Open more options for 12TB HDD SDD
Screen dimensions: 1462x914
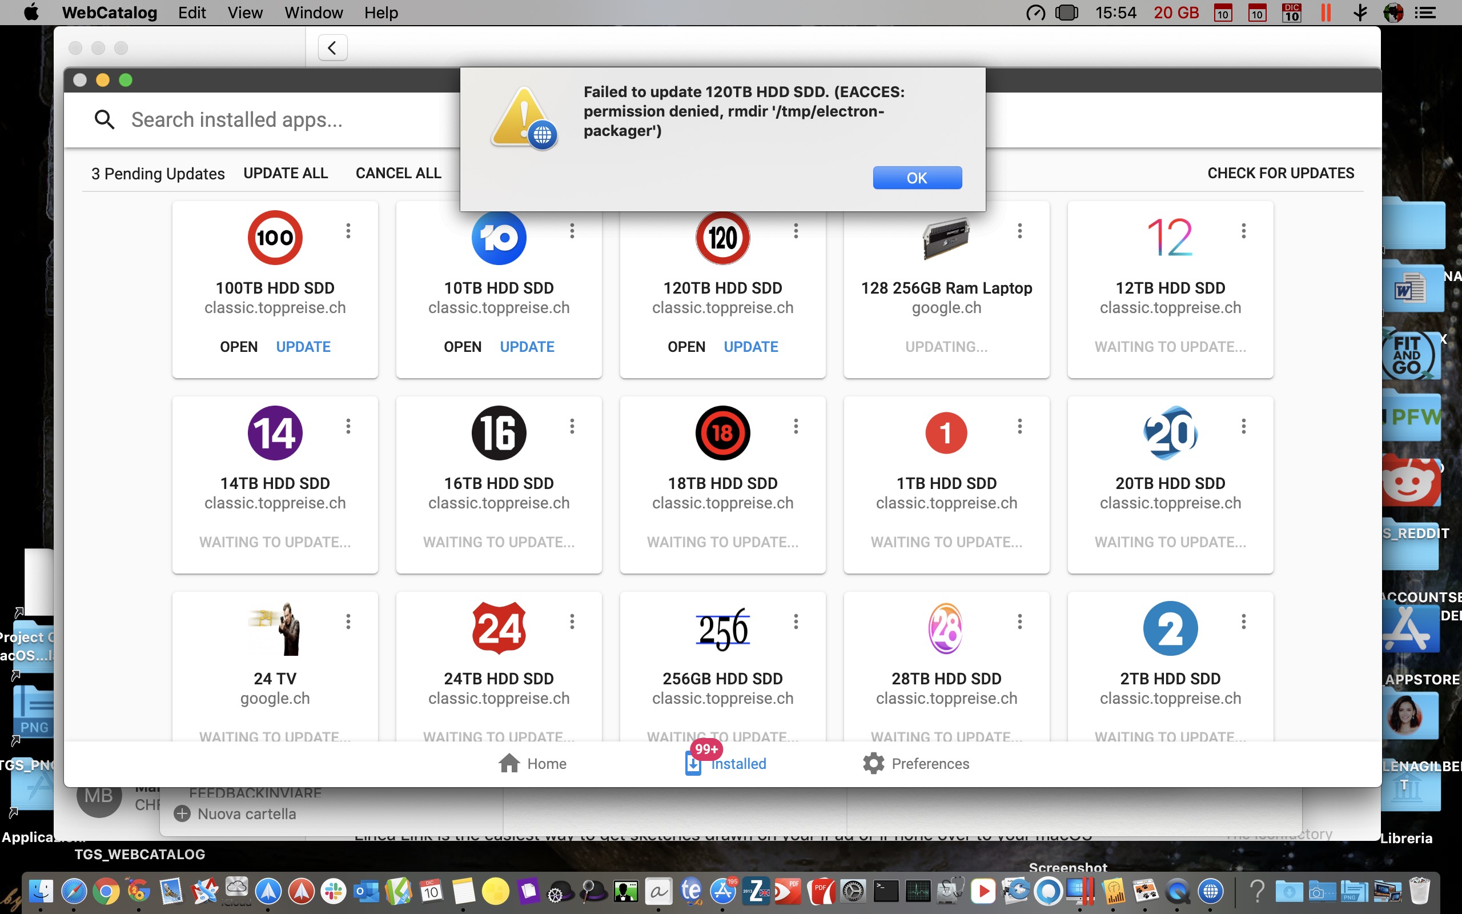click(1243, 231)
